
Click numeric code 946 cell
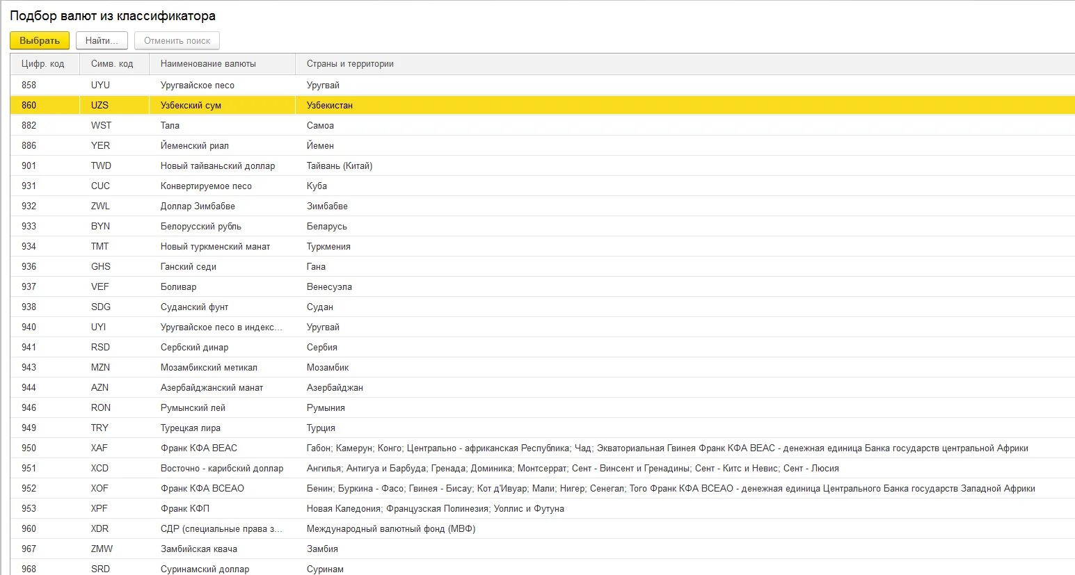click(x=45, y=407)
